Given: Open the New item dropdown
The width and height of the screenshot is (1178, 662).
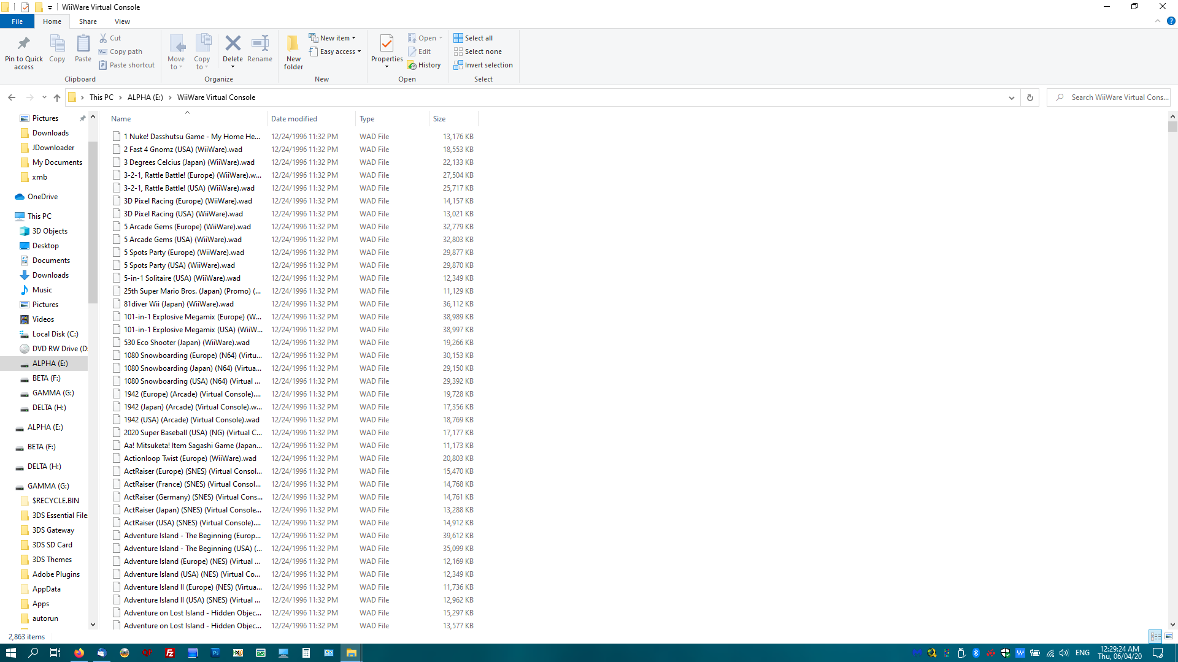Looking at the screenshot, I should click(x=332, y=38).
